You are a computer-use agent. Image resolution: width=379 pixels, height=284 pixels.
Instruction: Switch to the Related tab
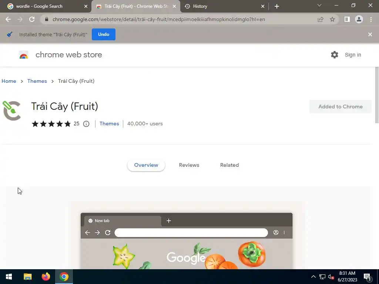(x=229, y=165)
